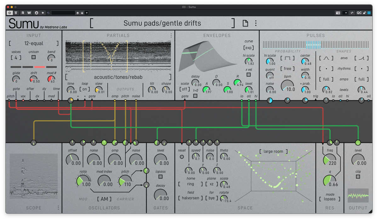Change the plane 'xz' selector
The height and width of the screenshot is (220, 378).
211,184
